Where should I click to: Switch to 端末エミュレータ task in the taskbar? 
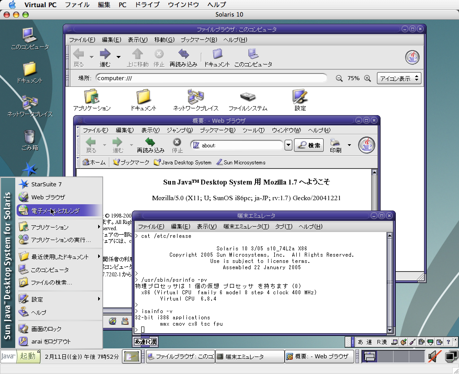click(x=250, y=357)
